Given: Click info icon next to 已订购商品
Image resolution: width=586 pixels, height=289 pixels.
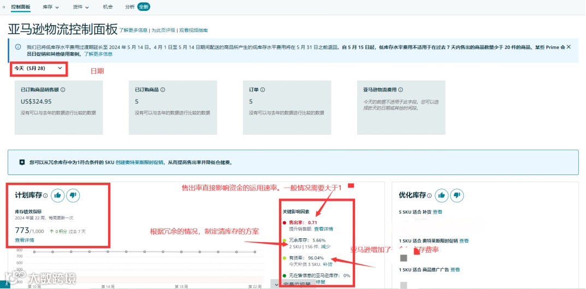Looking at the screenshot, I should click(163, 90).
